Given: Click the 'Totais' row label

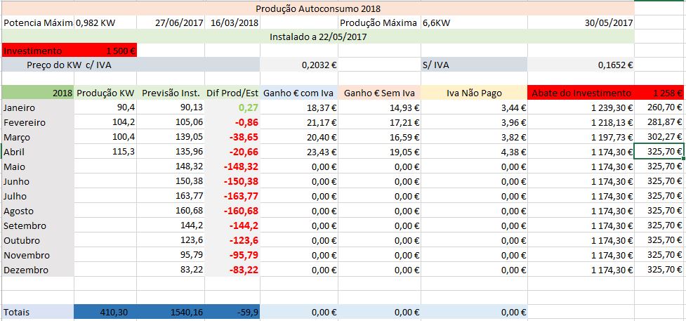Looking at the screenshot, I should tap(38, 313).
